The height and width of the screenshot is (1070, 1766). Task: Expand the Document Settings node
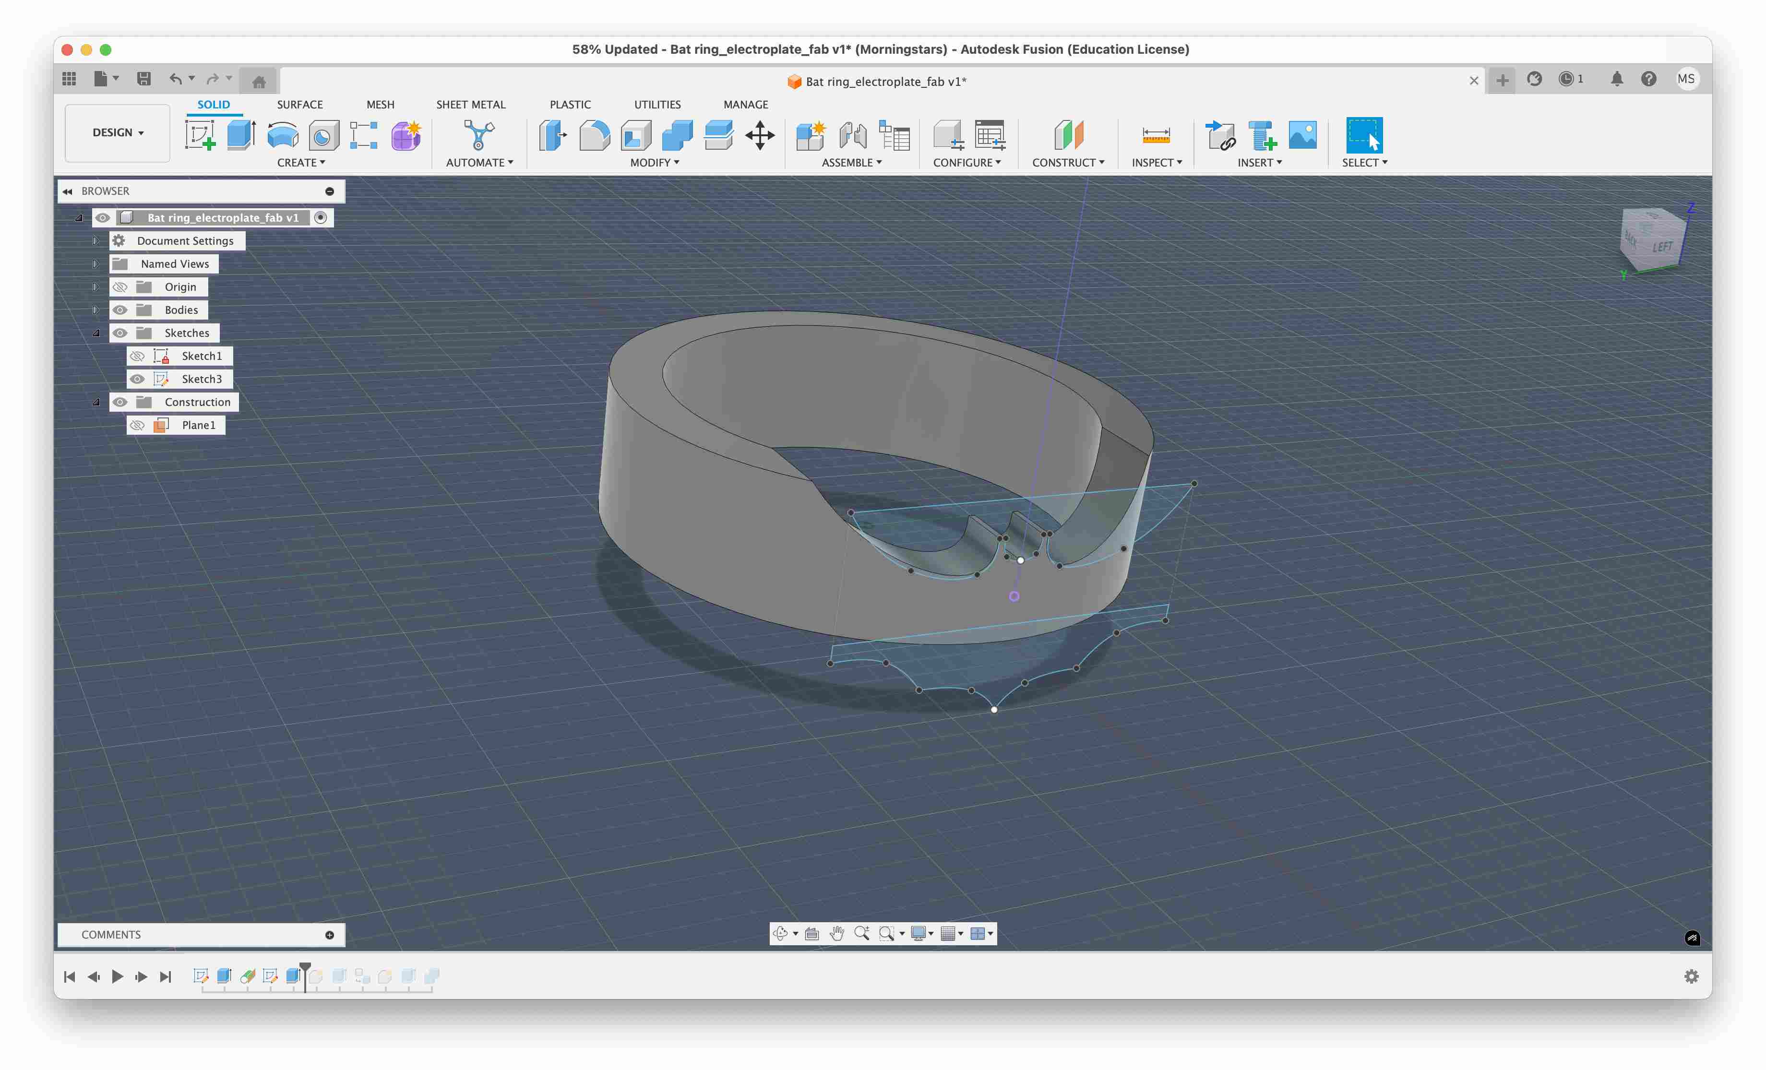tap(95, 241)
